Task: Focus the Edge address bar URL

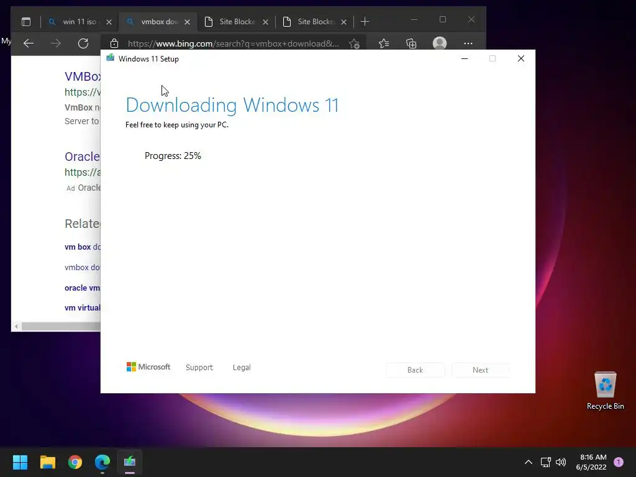Action: pos(233,43)
